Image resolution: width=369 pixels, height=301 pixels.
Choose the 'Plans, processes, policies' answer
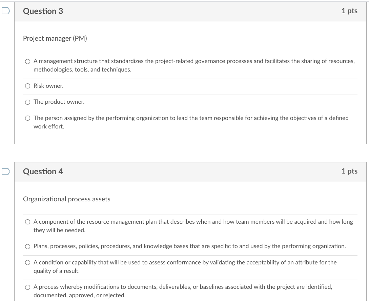(27, 246)
